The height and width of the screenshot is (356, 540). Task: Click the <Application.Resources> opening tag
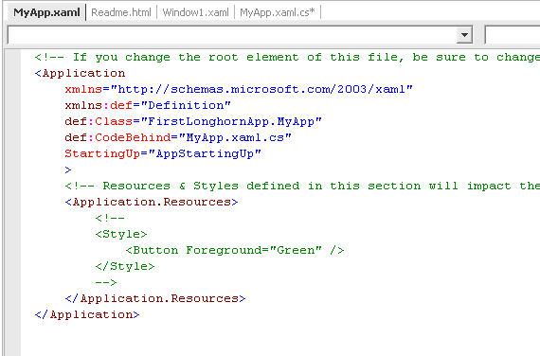(152, 202)
